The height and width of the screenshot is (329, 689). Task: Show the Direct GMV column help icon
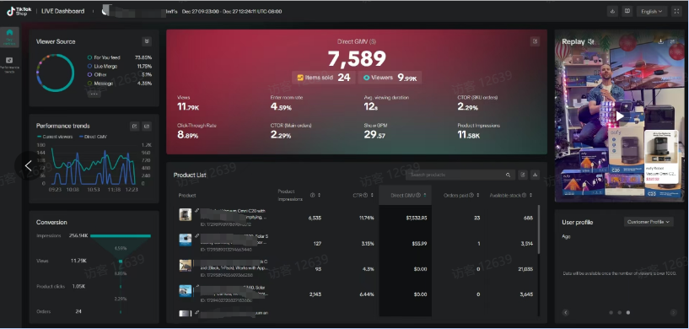click(418, 195)
